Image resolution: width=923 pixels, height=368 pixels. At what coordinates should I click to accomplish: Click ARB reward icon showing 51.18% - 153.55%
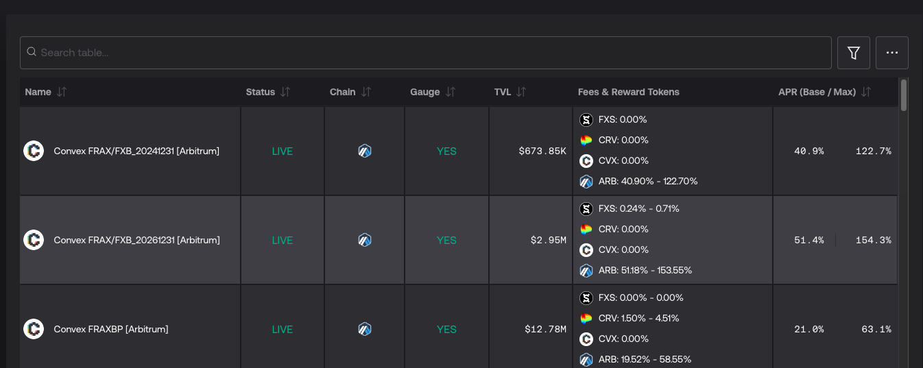(x=586, y=271)
